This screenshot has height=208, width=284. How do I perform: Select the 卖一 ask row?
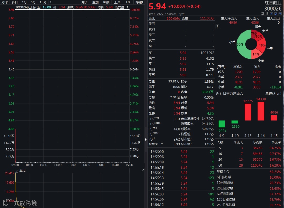(x=181, y=46)
